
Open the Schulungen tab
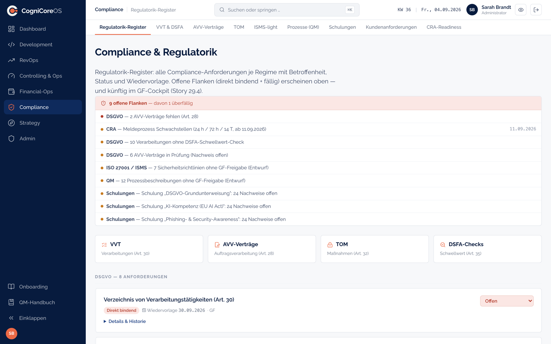(342, 27)
